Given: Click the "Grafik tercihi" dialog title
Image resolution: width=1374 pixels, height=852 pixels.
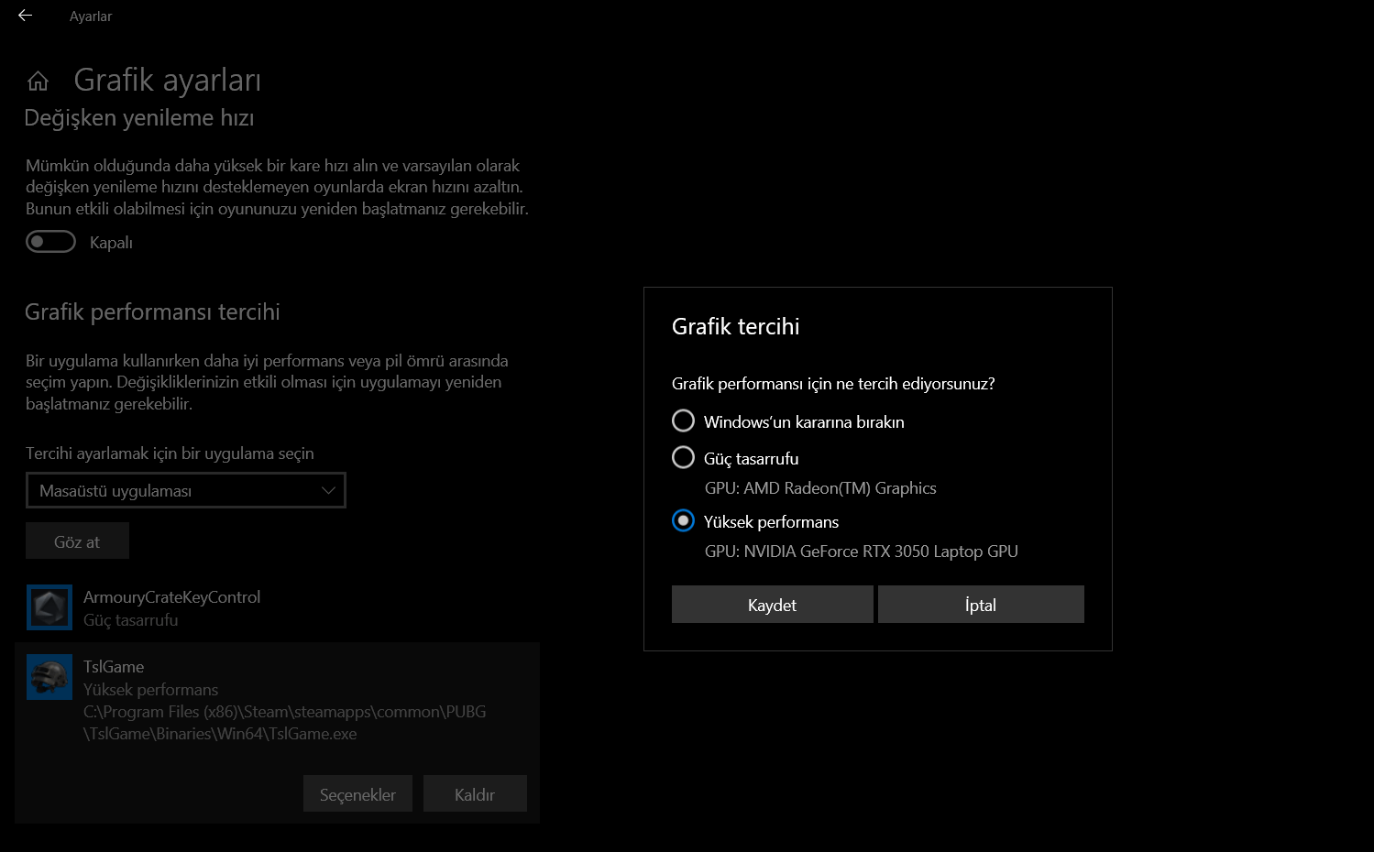Looking at the screenshot, I should coord(736,326).
